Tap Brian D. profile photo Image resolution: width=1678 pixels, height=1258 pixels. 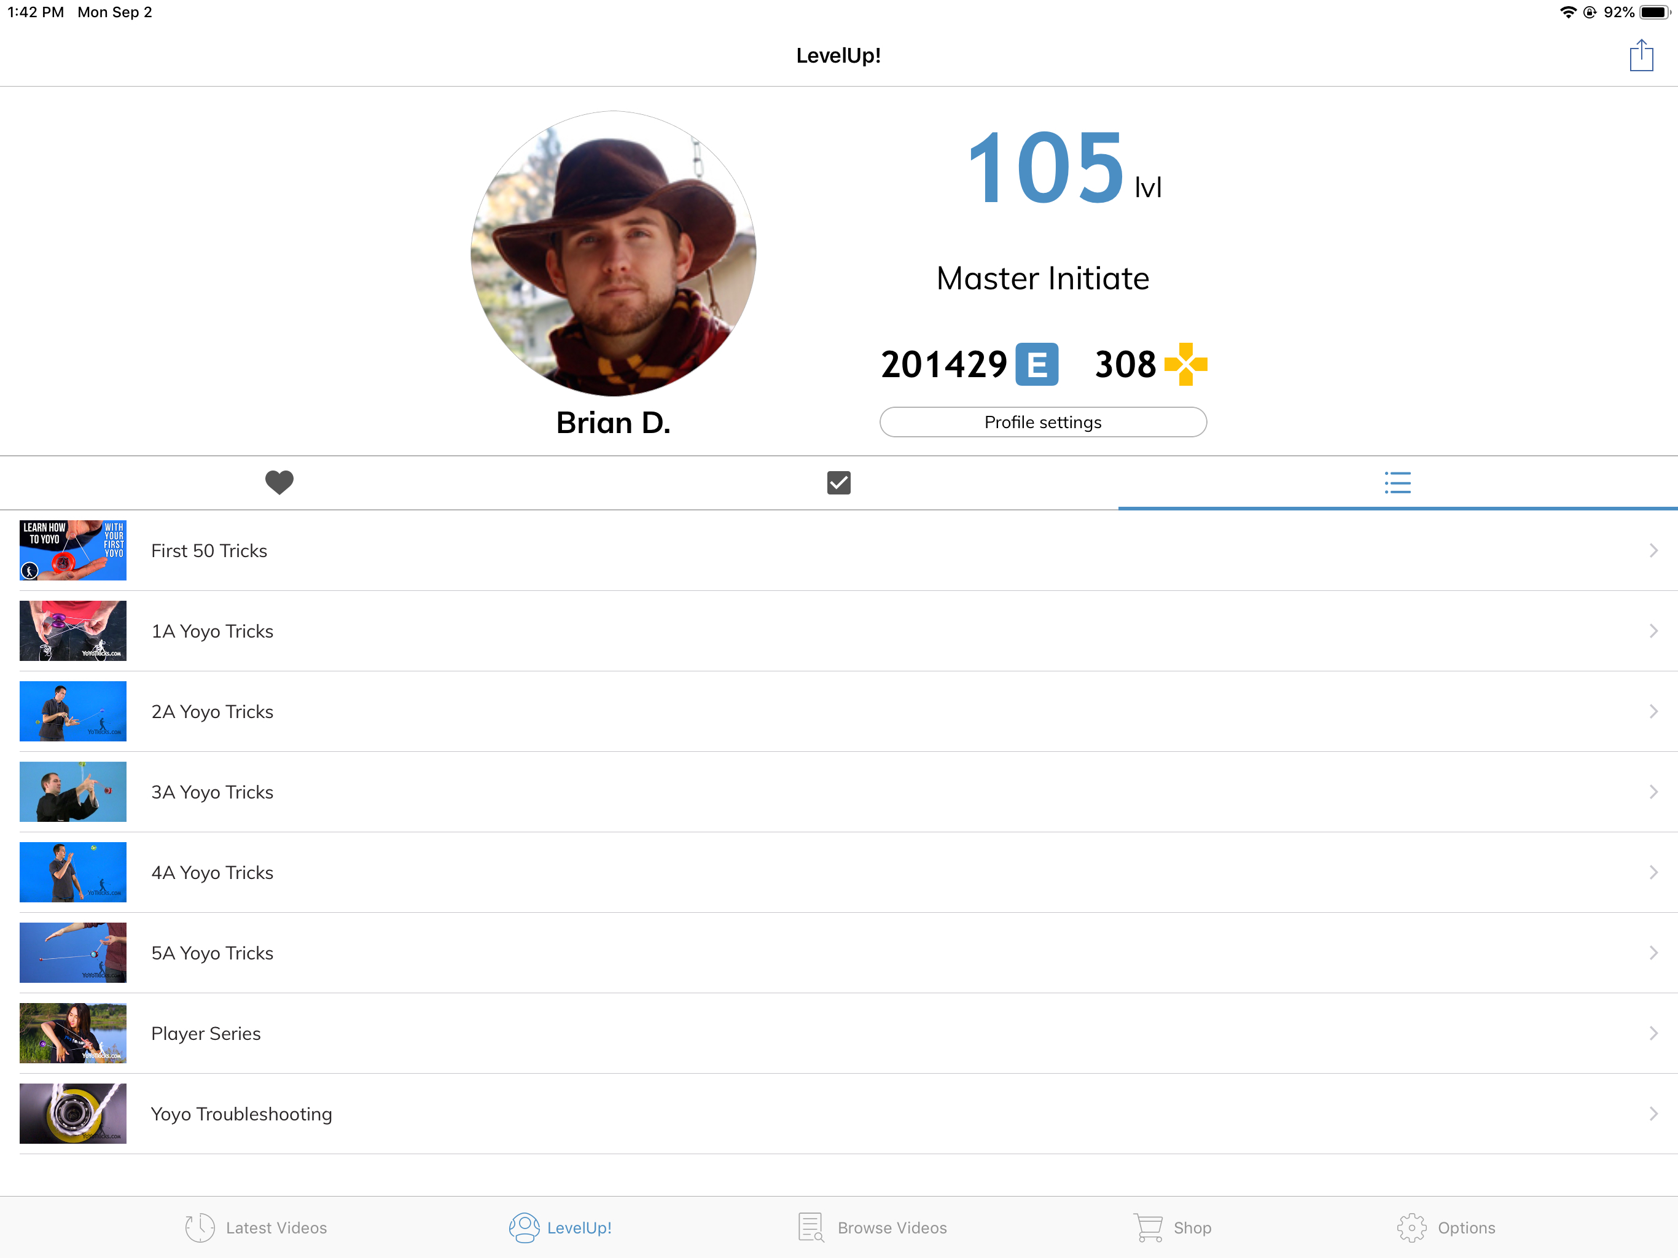click(613, 254)
